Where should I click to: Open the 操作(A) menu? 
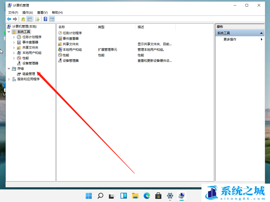coord(27,13)
